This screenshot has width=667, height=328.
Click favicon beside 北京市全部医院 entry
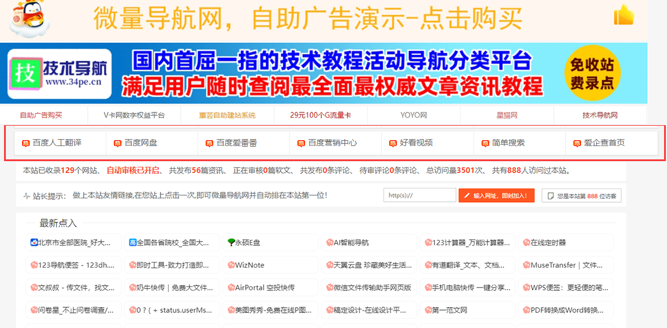pos(34,243)
